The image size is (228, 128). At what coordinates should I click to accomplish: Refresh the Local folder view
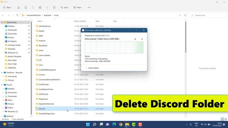coord(185,15)
